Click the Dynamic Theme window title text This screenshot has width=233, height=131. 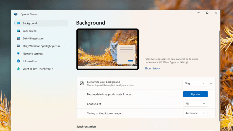tap(29, 15)
